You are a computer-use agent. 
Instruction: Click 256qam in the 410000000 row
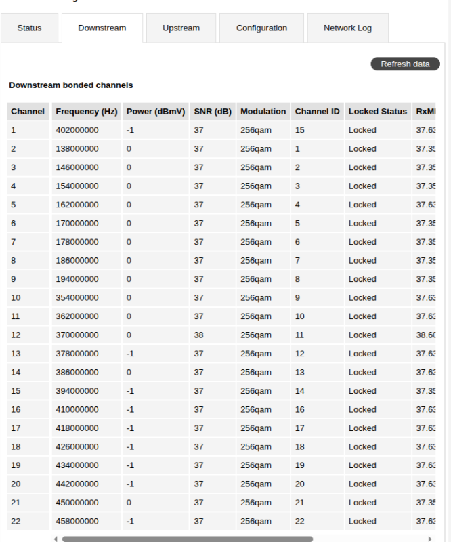tap(263, 410)
